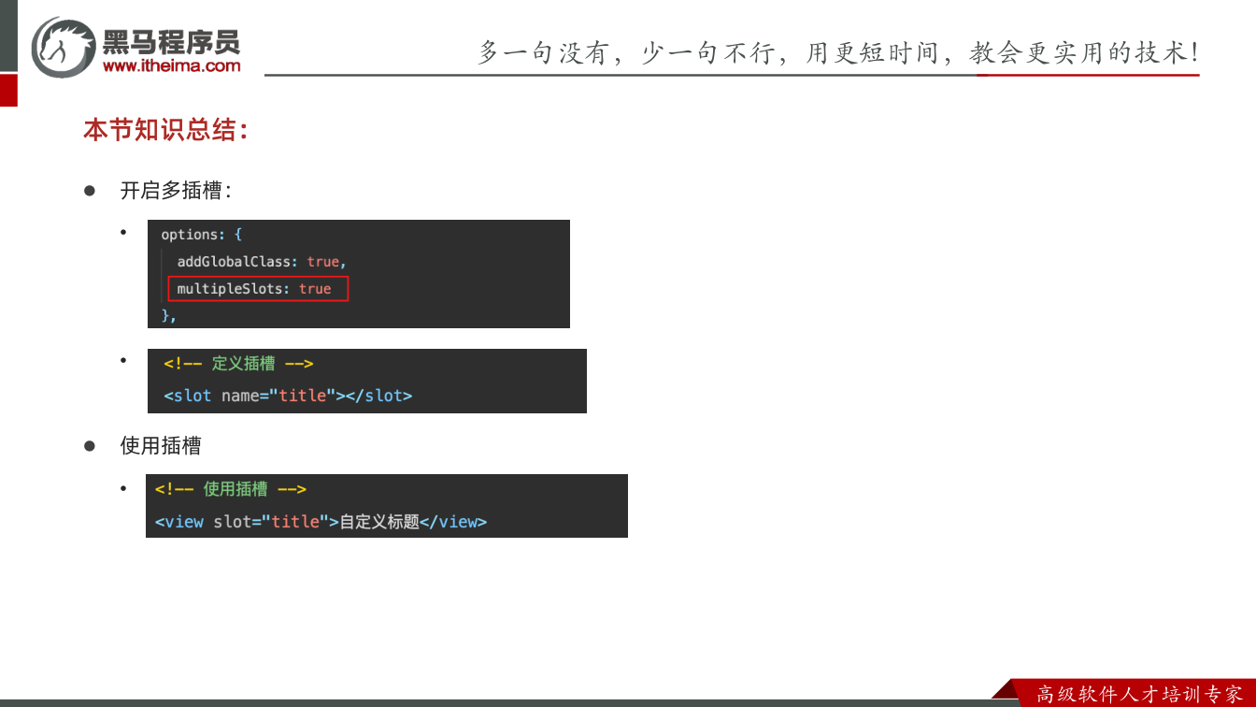1256x707 pixels.
Task: Click the horse head logo icon
Action: point(63,46)
